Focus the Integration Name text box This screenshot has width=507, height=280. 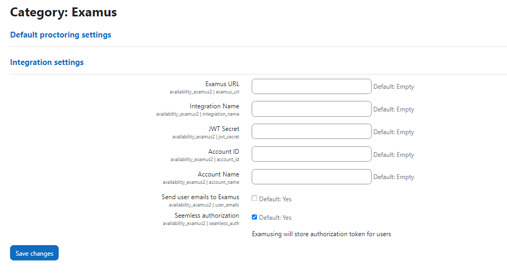pos(311,109)
